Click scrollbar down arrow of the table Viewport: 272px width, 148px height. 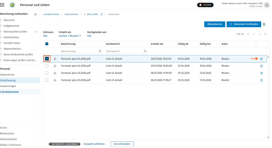[268, 137]
